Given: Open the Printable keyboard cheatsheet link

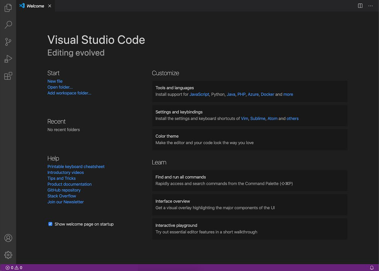Looking at the screenshot, I should coord(76,167).
